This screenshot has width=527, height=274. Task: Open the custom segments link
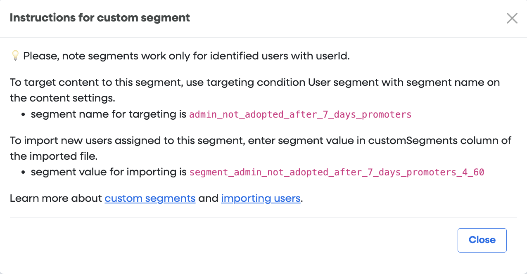pos(150,198)
